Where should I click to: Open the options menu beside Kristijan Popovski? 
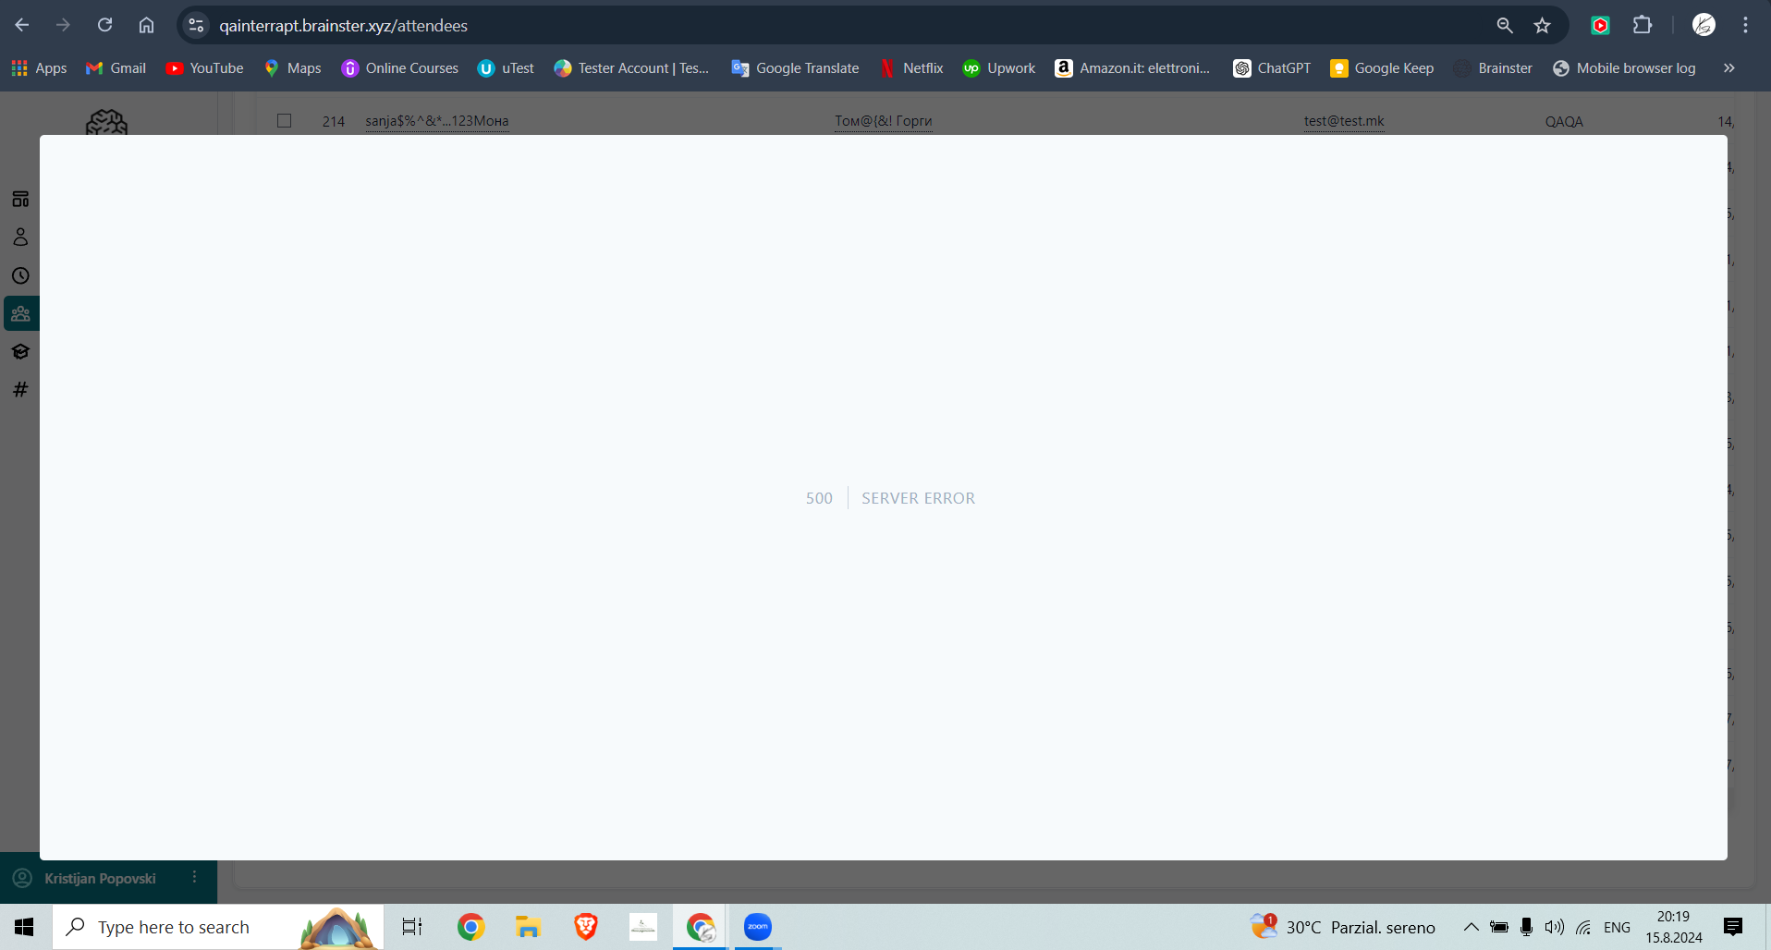pyautogui.click(x=194, y=878)
